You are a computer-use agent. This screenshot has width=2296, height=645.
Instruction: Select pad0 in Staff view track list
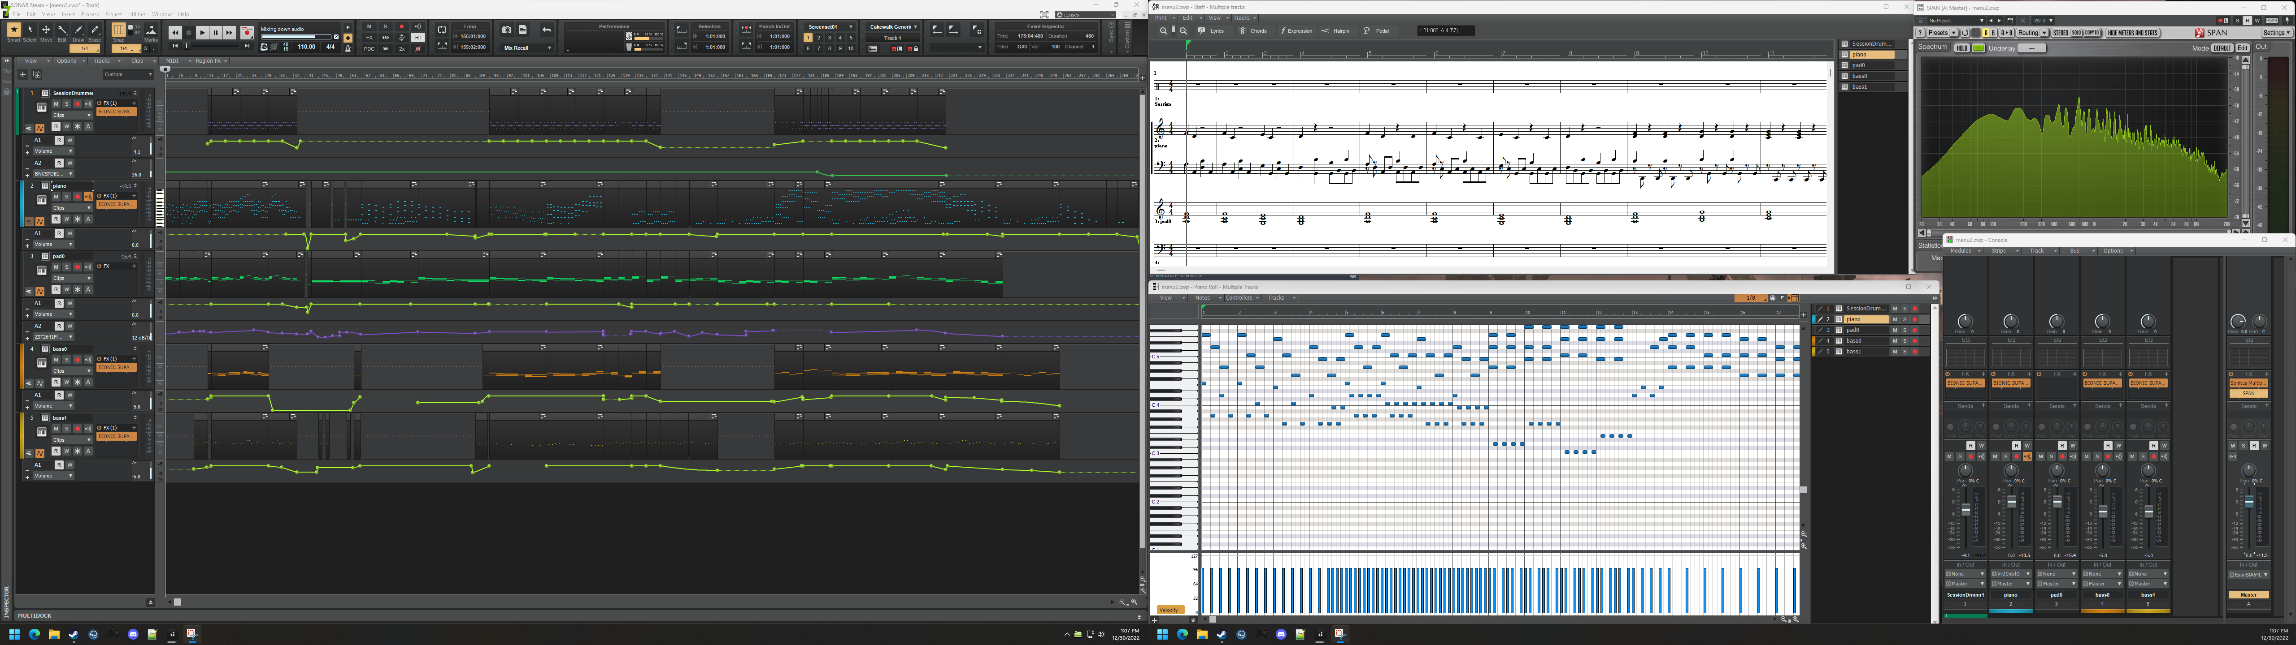1872,65
